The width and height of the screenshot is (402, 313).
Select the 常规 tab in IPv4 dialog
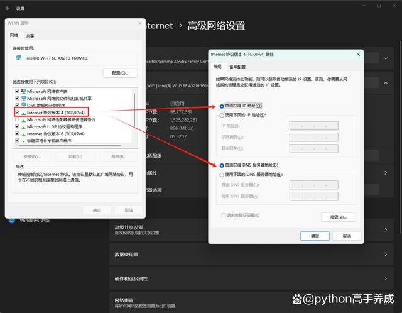pyautogui.click(x=217, y=67)
